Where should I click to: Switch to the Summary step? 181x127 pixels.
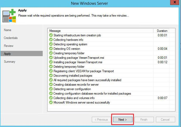10,62
